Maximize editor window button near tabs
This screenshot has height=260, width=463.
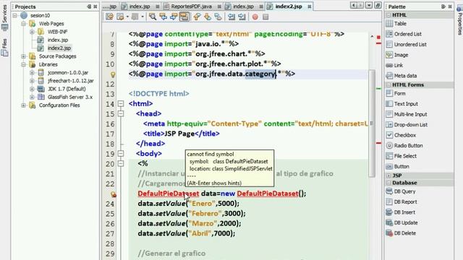[378, 6]
